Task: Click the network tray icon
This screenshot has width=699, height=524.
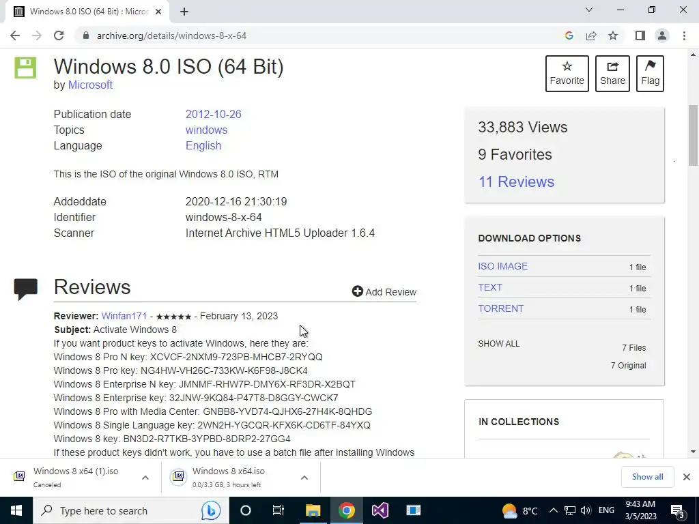Action: point(570,510)
